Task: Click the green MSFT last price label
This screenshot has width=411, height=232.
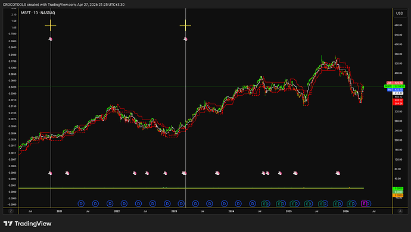Action: (394, 86)
